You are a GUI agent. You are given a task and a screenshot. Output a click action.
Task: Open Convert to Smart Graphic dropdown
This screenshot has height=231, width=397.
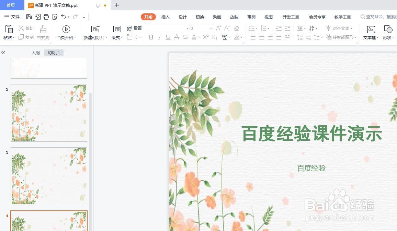coord(341,37)
